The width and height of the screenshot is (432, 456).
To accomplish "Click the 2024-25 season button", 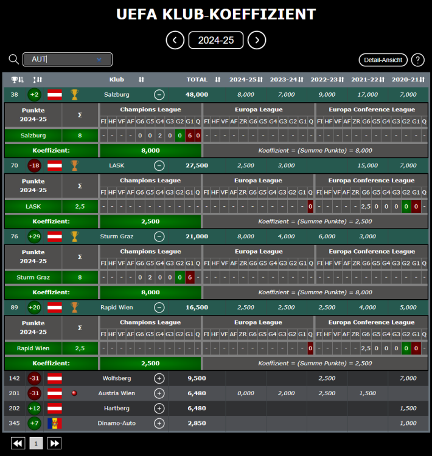I will point(216,40).
